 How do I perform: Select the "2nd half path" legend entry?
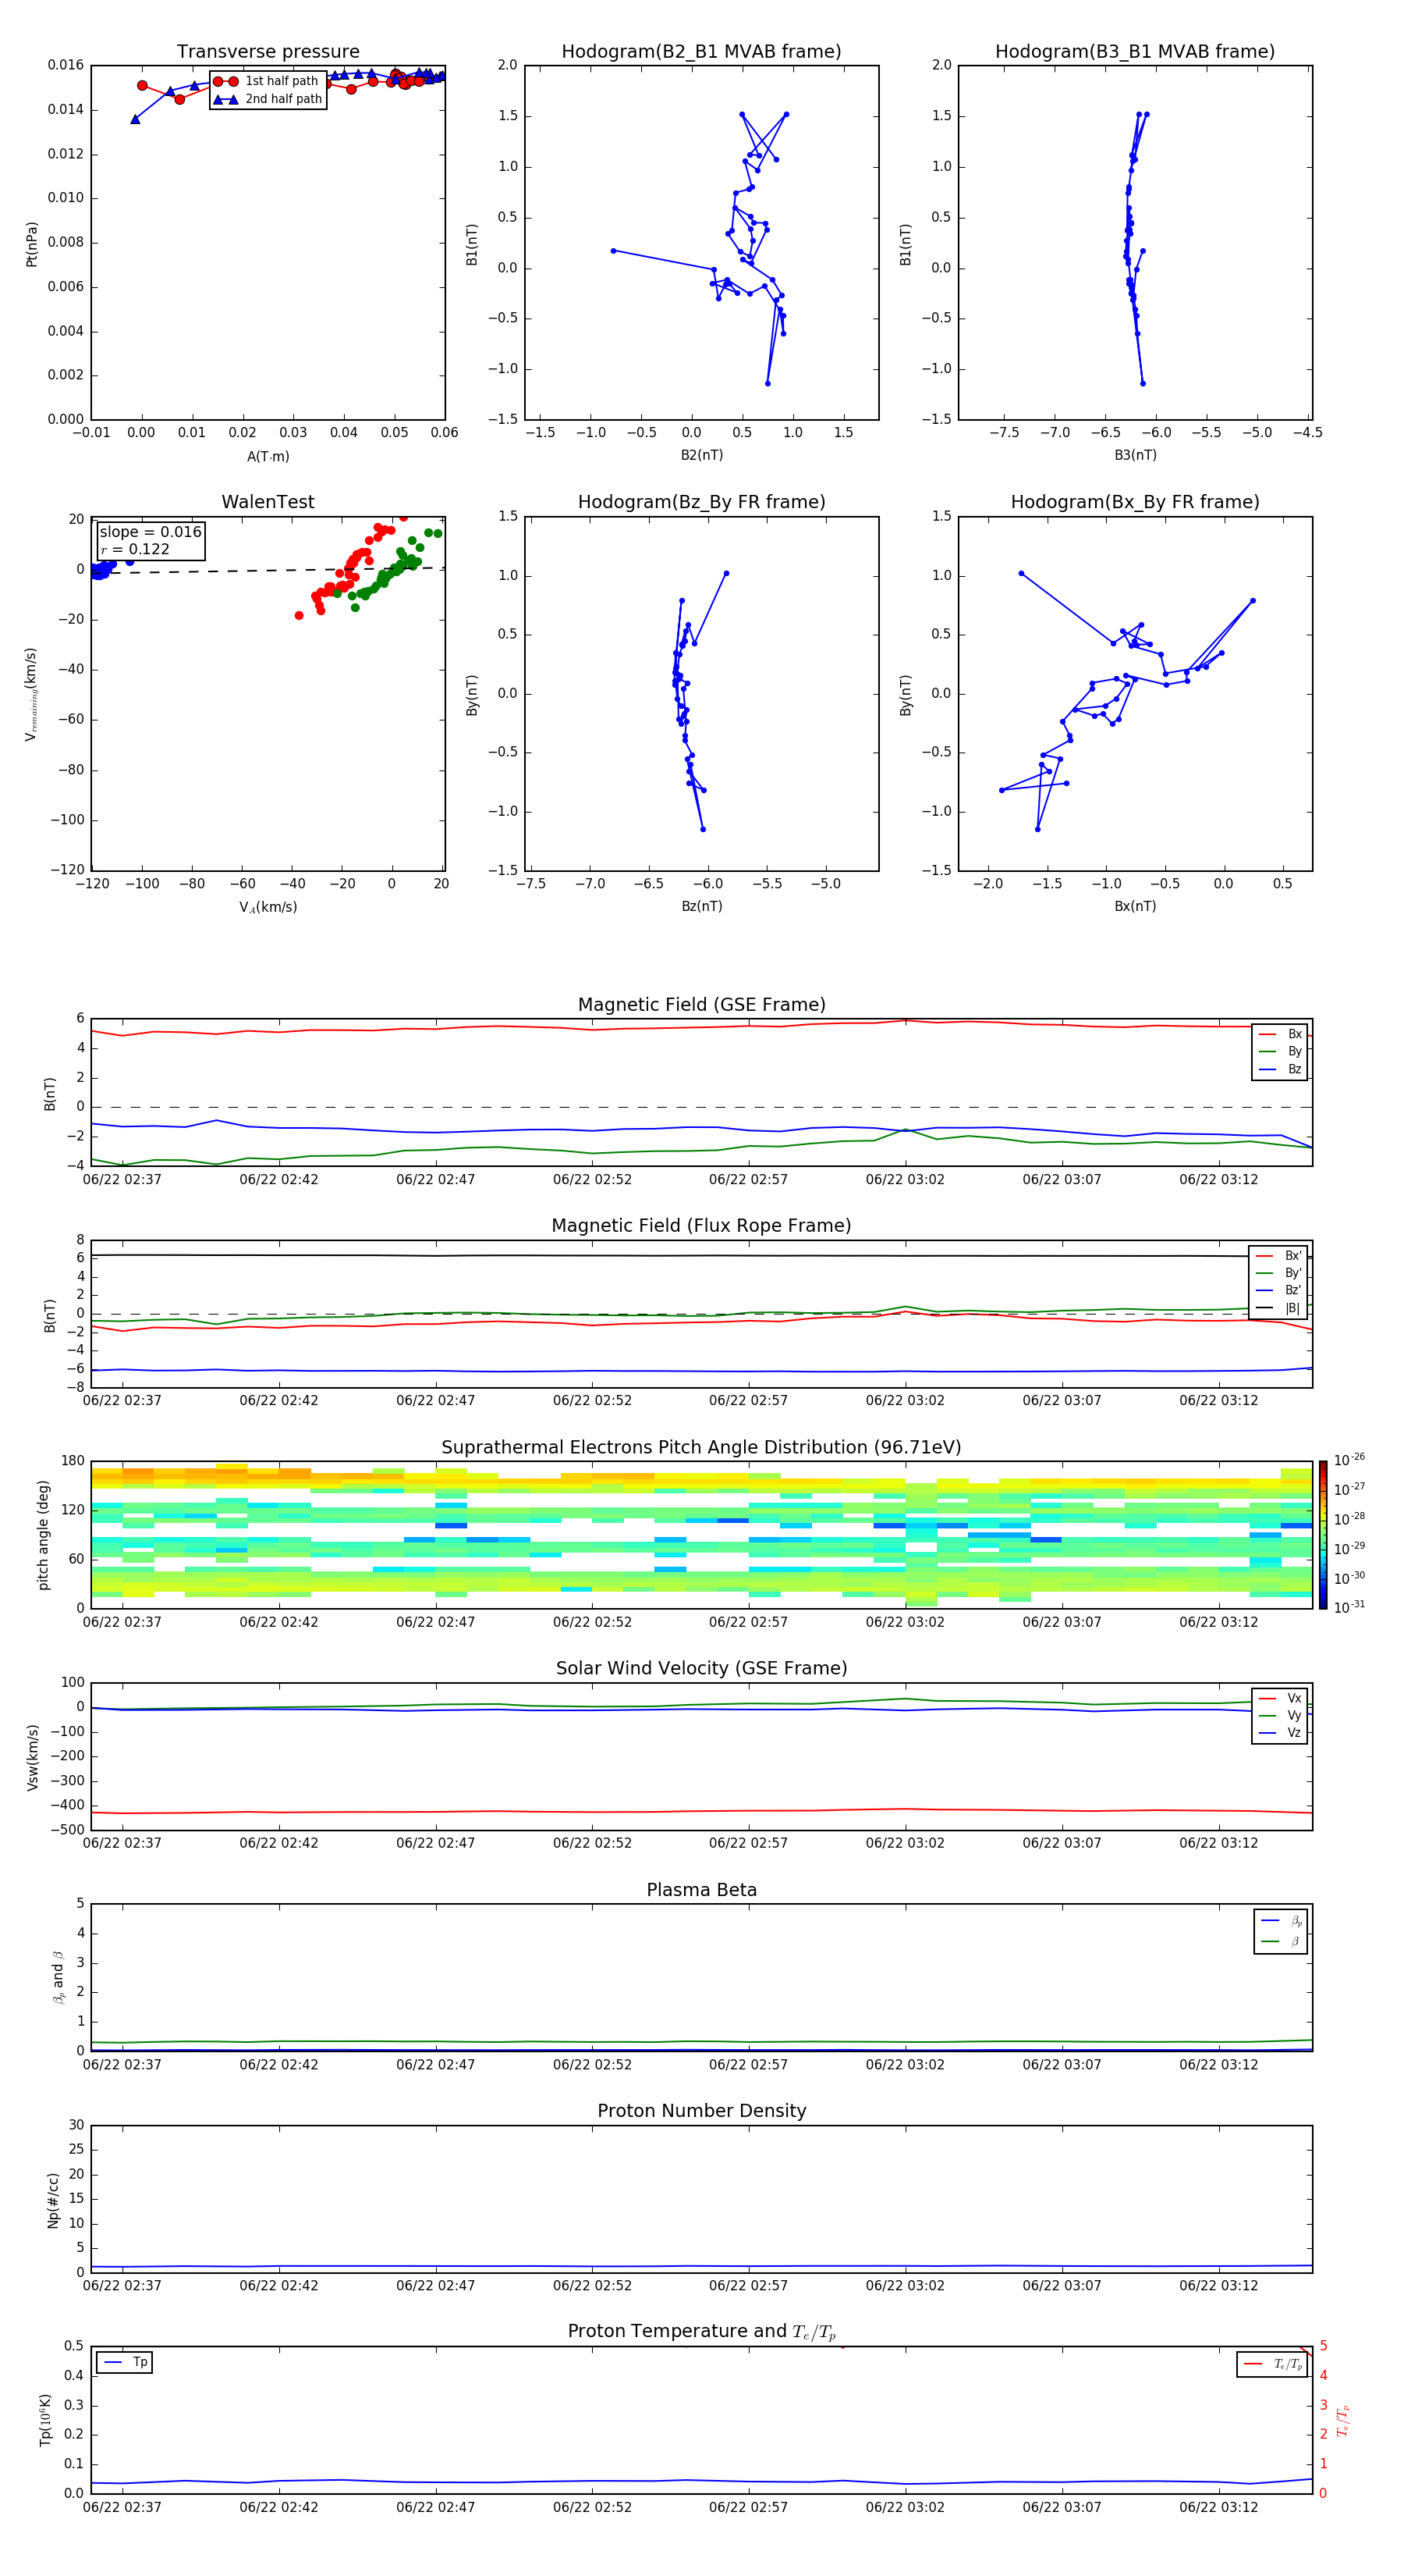point(268,99)
